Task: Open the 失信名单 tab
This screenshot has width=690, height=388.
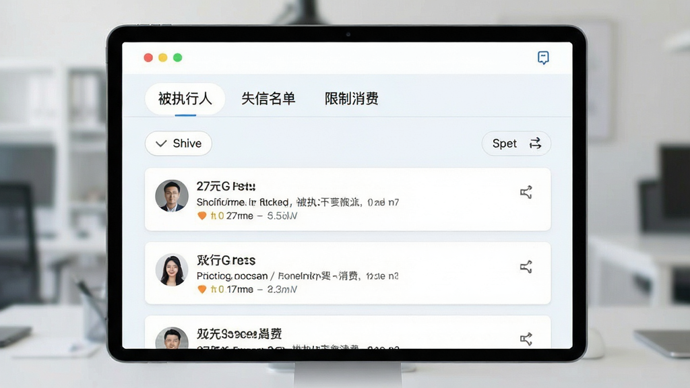Action: point(268,98)
